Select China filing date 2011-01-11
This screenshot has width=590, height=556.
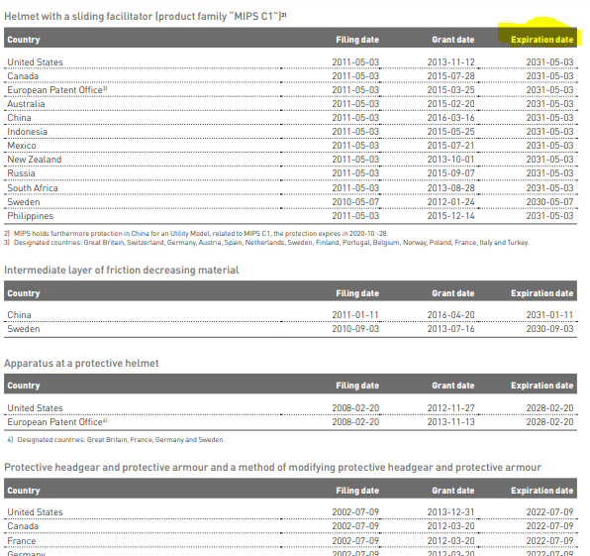(x=355, y=315)
